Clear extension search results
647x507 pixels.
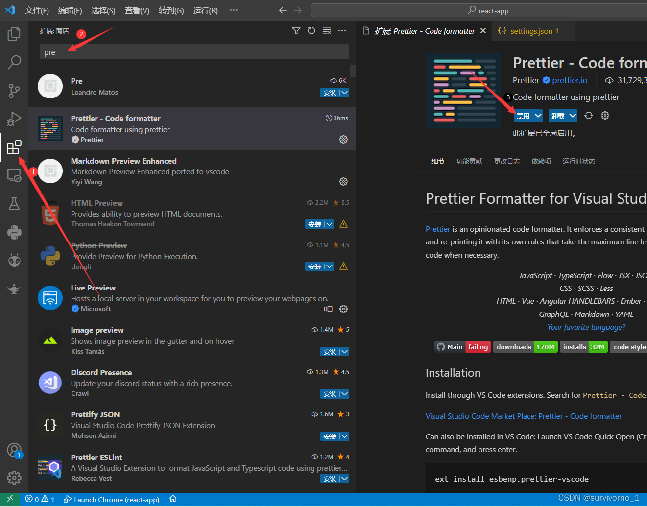point(327,31)
